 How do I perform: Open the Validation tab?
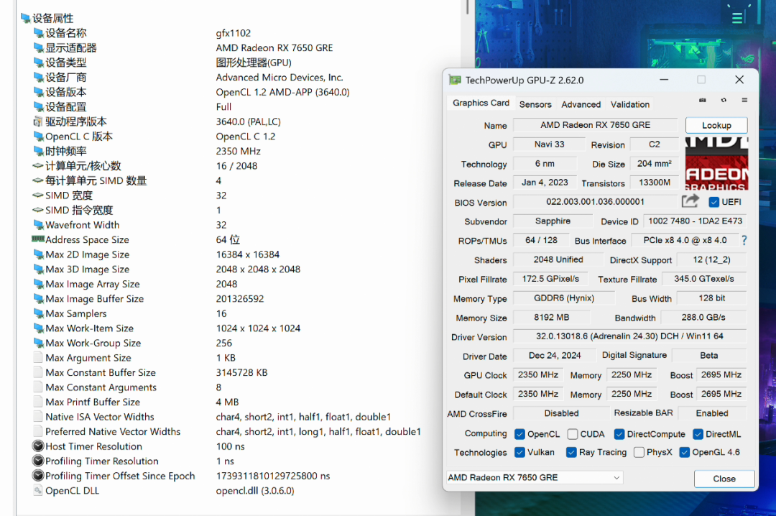[629, 104]
